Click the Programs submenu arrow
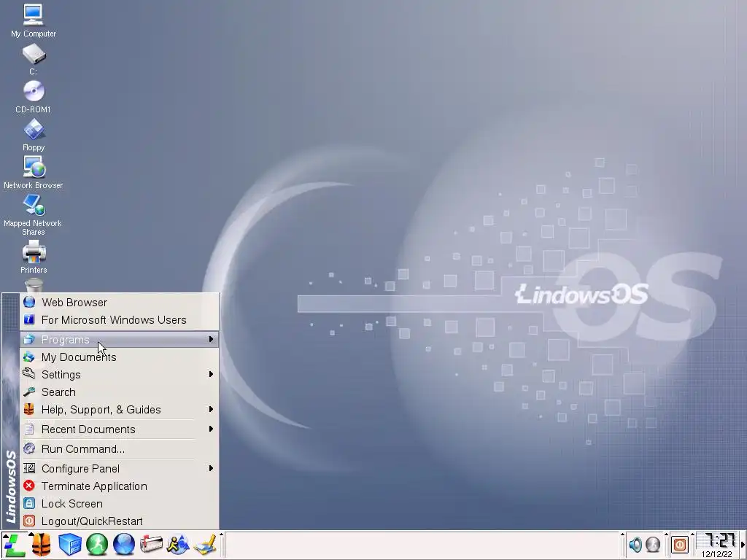747x560 pixels. 211,339
